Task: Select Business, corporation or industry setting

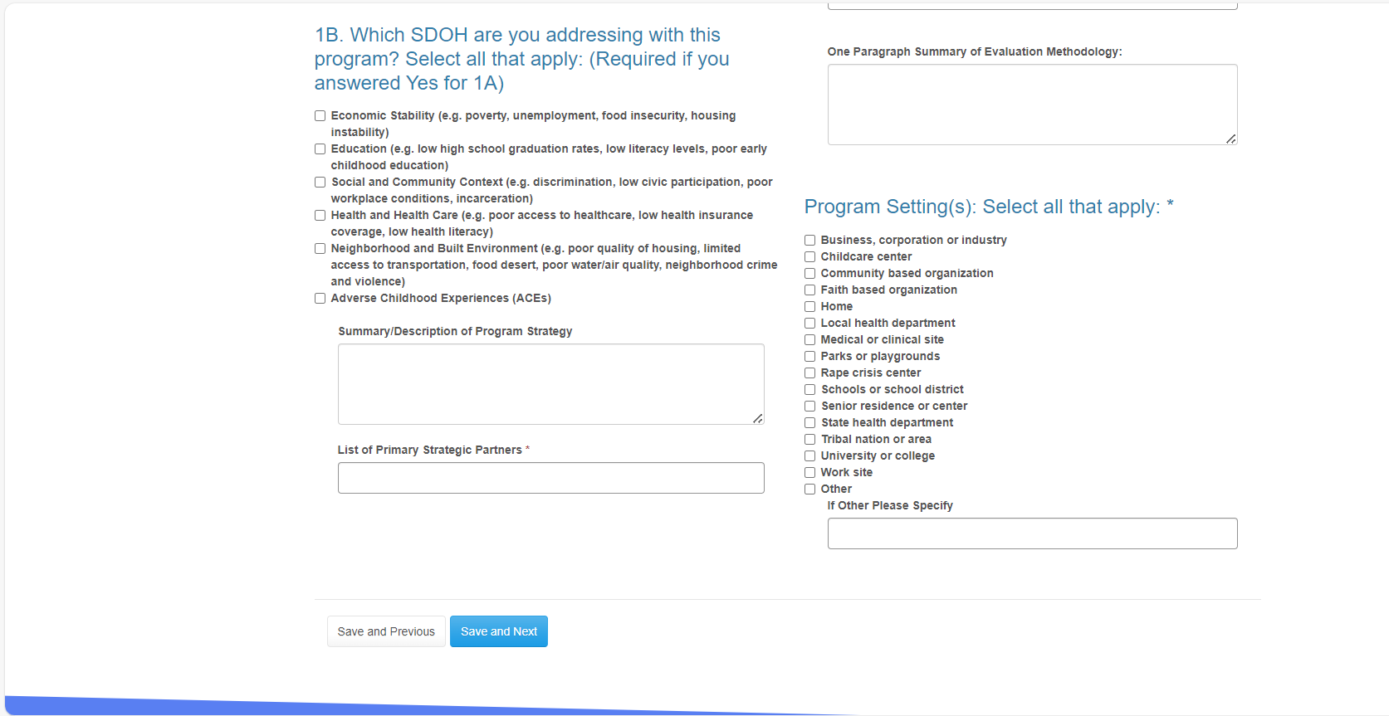Action: click(x=809, y=241)
